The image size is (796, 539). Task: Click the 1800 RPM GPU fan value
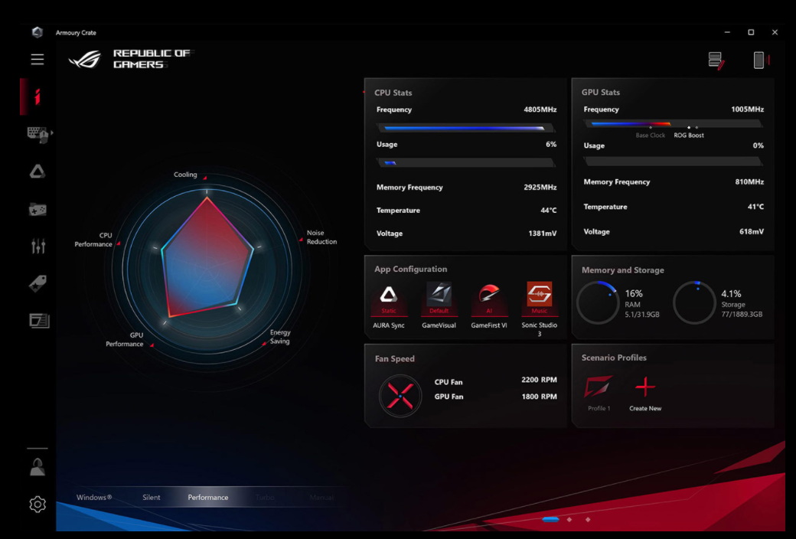tap(539, 397)
